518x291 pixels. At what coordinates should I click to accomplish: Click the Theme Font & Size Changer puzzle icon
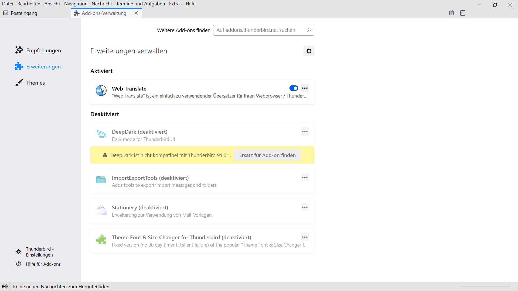tap(101, 240)
